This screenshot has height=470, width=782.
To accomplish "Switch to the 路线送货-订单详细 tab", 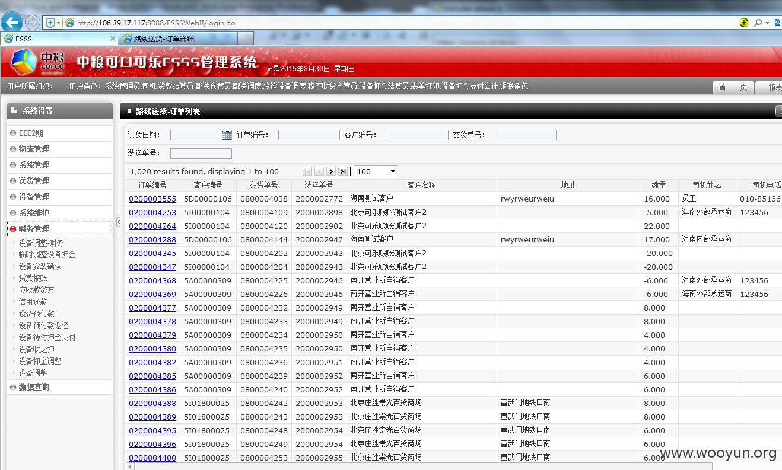I will (x=178, y=39).
